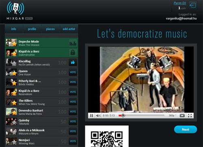Go to the places tab
The image size is (203, 147).
click(50, 29)
